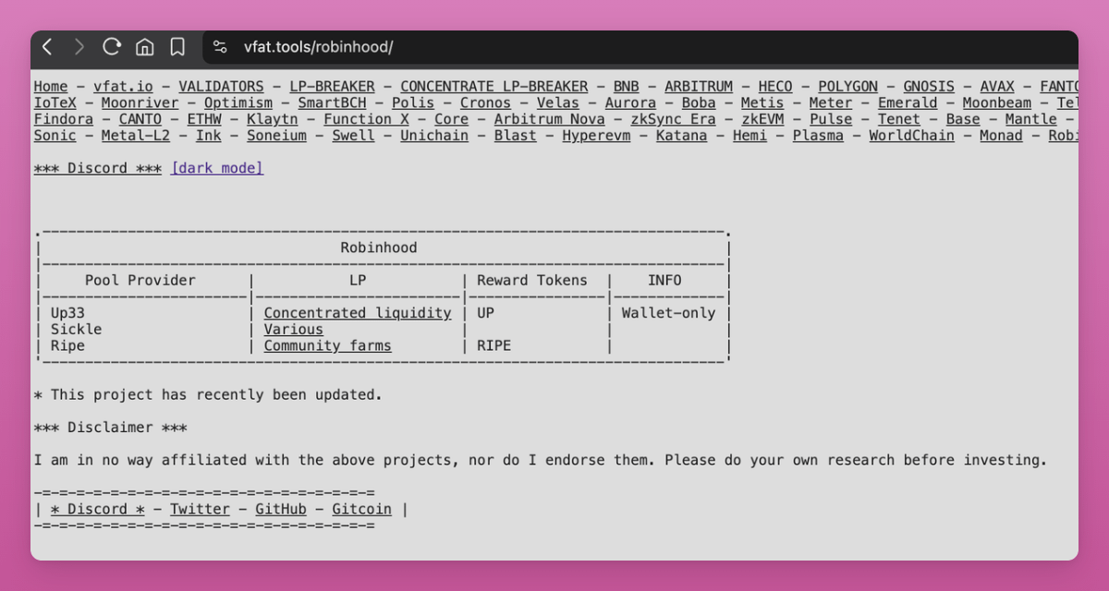
Task: Choose the Hyperevm chain link
Action: coord(596,136)
